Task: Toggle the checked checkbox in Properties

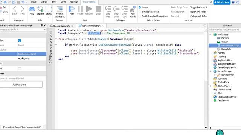Action: point(20,40)
